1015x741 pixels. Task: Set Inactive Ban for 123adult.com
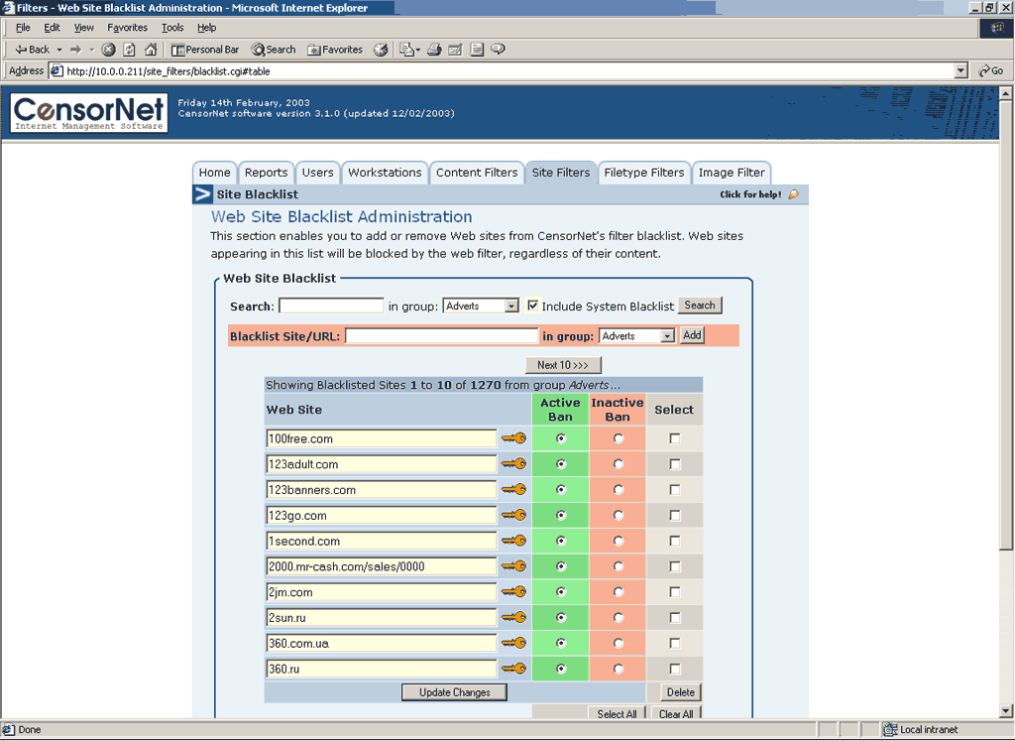(x=619, y=464)
